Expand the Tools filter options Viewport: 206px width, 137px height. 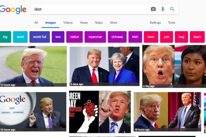coord(172,23)
